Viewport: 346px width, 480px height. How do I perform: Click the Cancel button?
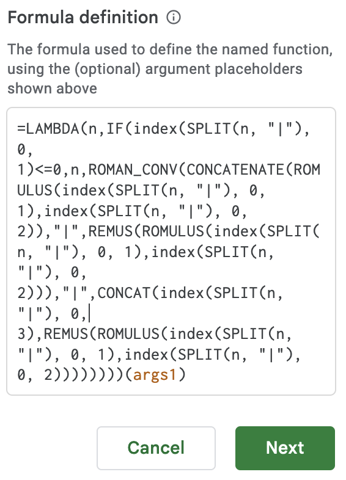(x=156, y=448)
